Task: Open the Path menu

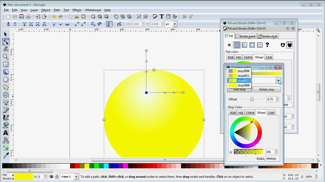Action: (57, 10)
